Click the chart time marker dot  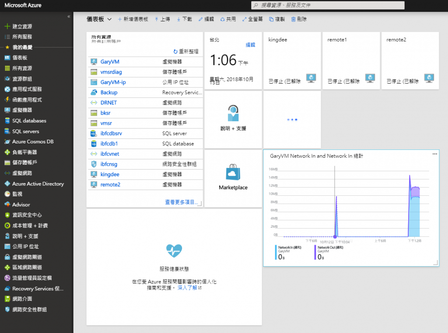(335, 236)
